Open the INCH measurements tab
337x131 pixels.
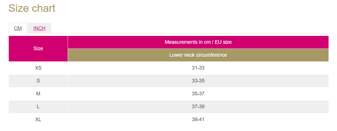tap(39, 28)
